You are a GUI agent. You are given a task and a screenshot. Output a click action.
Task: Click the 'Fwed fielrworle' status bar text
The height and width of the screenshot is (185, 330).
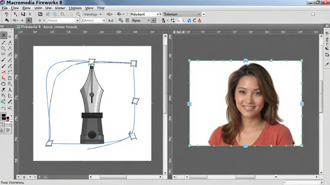pyautogui.click(x=13, y=183)
